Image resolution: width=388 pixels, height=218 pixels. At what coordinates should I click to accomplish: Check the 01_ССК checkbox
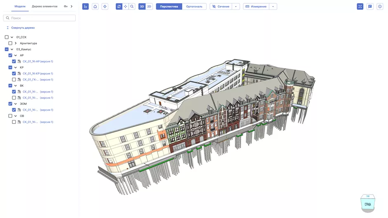[7, 37]
